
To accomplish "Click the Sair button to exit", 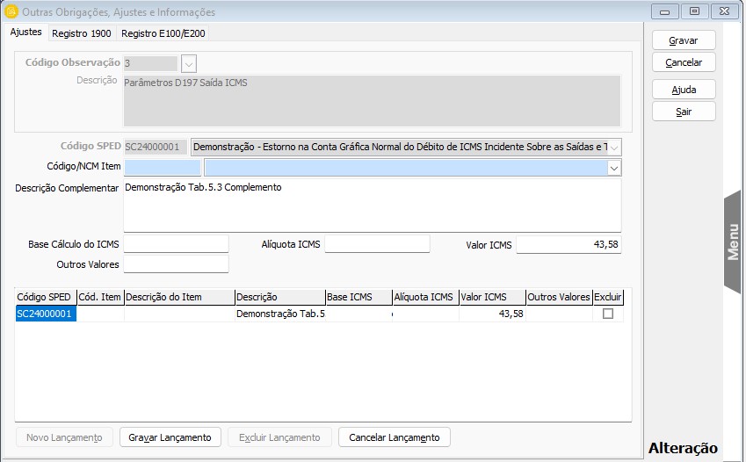I will (x=683, y=112).
